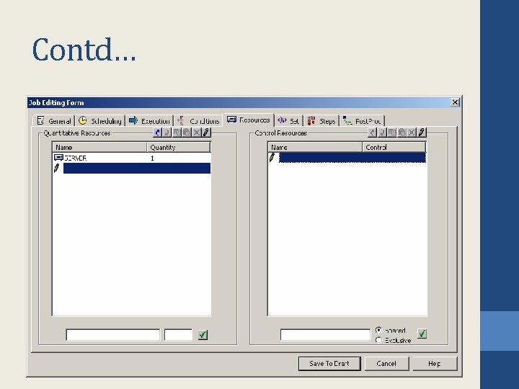The width and height of the screenshot is (519, 389).
Task: Switch to the General tab
Action: coord(54,121)
